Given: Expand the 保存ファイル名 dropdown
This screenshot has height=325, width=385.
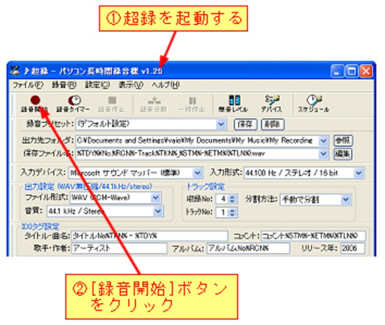Looking at the screenshot, I should 323,154.
